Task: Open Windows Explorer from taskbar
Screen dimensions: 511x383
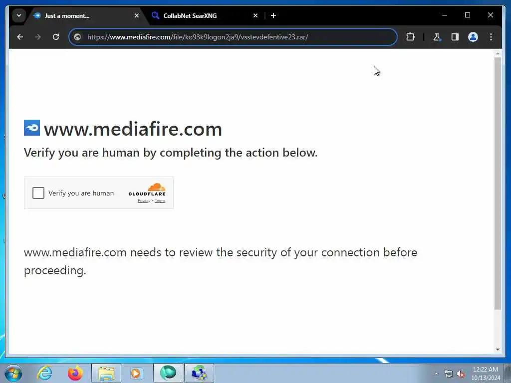Action: (x=106, y=373)
